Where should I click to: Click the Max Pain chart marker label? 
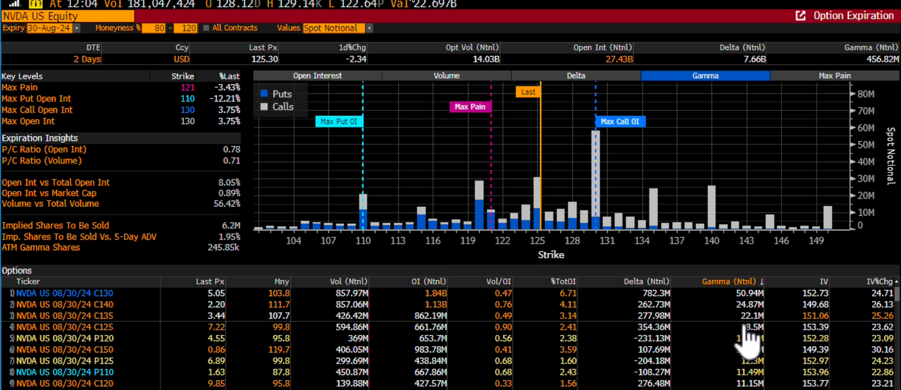(470, 107)
